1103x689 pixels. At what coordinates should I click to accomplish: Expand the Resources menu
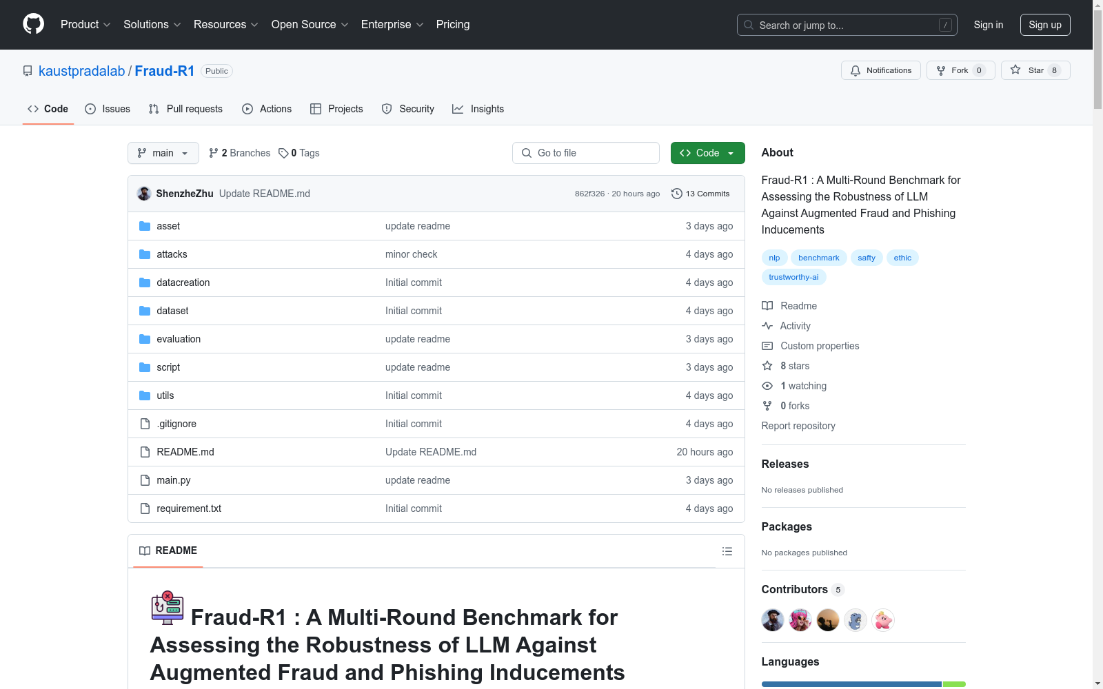pyautogui.click(x=226, y=24)
